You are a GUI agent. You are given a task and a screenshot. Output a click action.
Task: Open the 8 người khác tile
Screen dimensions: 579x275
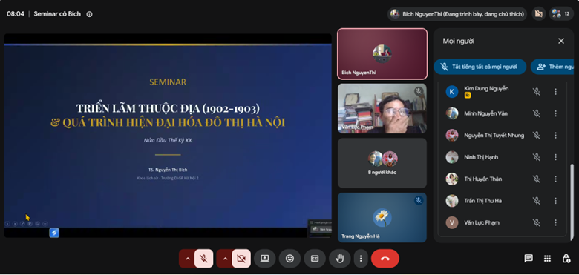(382, 163)
